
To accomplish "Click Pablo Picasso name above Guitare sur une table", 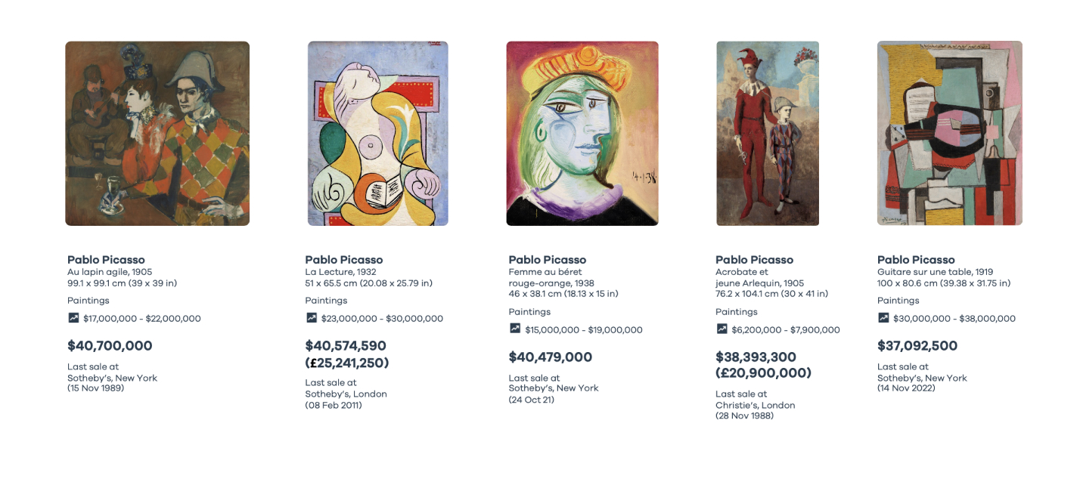I will pyautogui.click(x=916, y=260).
